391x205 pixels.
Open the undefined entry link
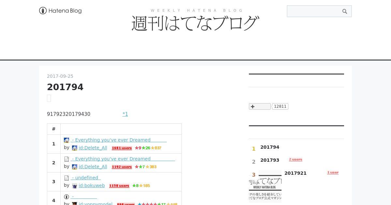coord(86,178)
